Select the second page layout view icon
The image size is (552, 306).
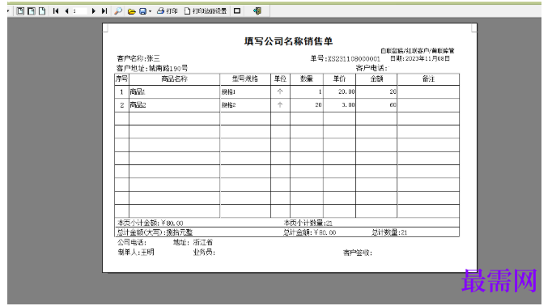click(32, 11)
